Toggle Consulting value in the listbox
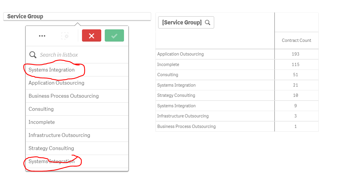The image size is (337, 175). pos(41,109)
